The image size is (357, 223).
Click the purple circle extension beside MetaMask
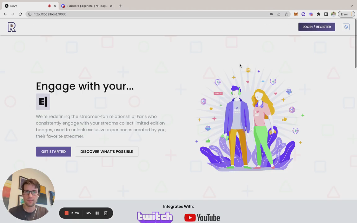[303, 14]
